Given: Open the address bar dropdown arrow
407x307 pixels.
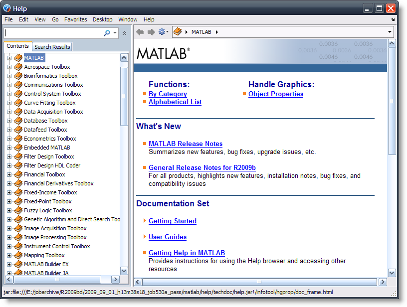Looking at the screenshot, I should [x=390, y=32].
